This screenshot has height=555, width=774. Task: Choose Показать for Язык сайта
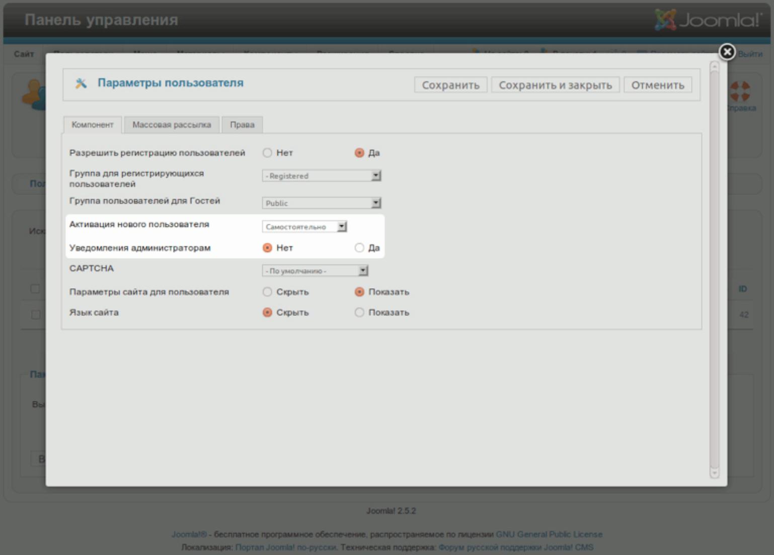tap(359, 313)
